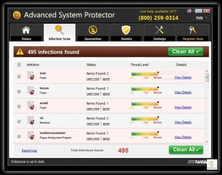Open Settings tools icon

[160, 30]
